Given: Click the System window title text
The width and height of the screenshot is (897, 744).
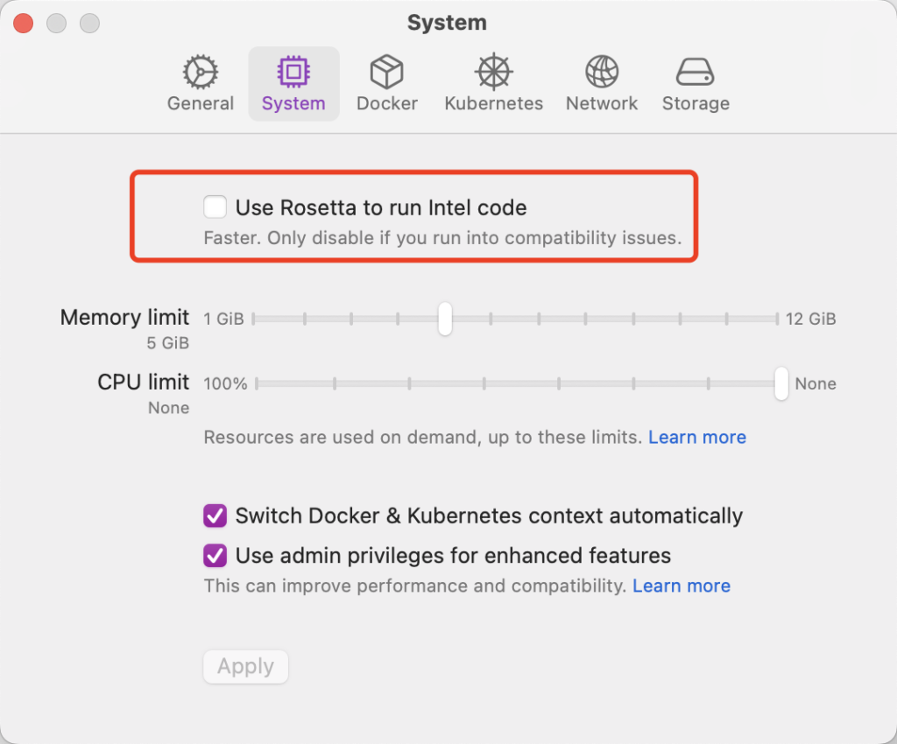Looking at the screenshot, I should tap(447, 23).
